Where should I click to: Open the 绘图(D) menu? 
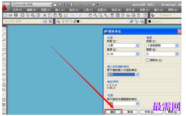click(x=102, y=10)
